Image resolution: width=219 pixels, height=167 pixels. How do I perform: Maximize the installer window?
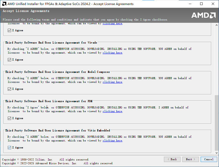pyautogui.click(x=201, y=4)
